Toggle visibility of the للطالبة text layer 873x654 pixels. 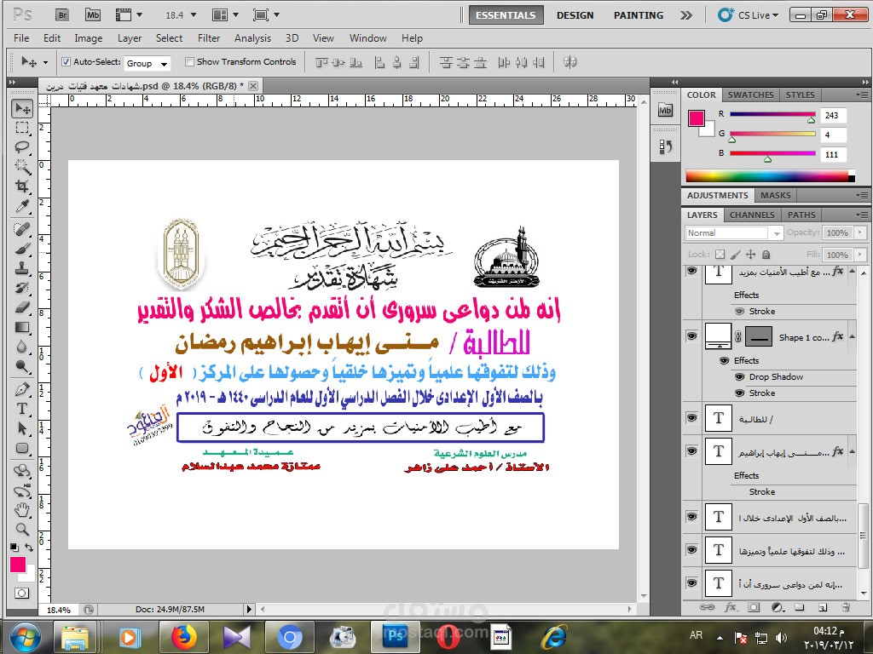point(691,416)
